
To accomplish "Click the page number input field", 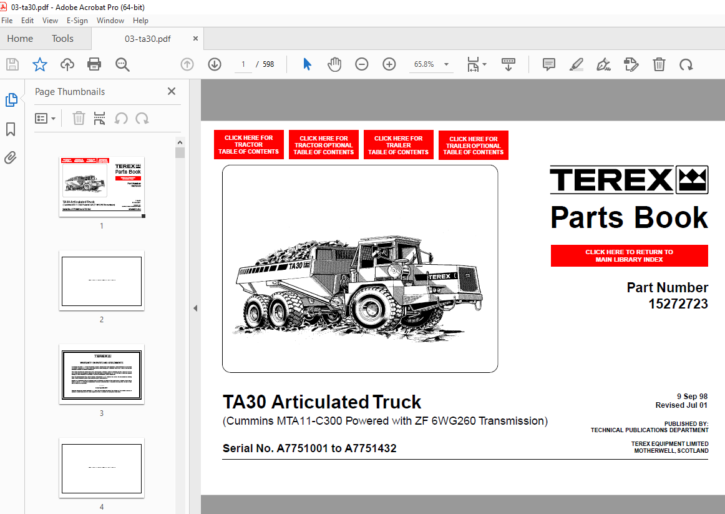I will coord(243,64).
